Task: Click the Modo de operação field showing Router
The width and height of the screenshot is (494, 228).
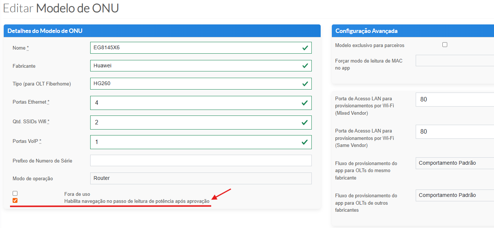Action: (200, 178)
